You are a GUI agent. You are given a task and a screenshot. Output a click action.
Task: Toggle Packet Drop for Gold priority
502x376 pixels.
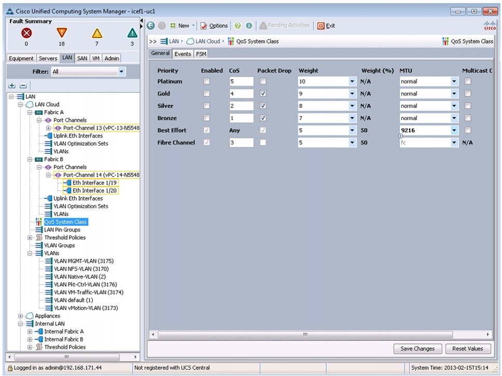[263, 94]
